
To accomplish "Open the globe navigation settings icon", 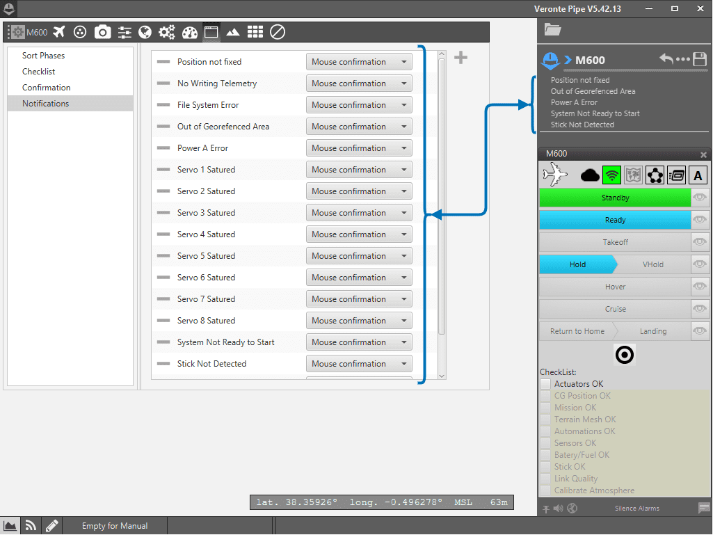I will click(x=145, y=32).
